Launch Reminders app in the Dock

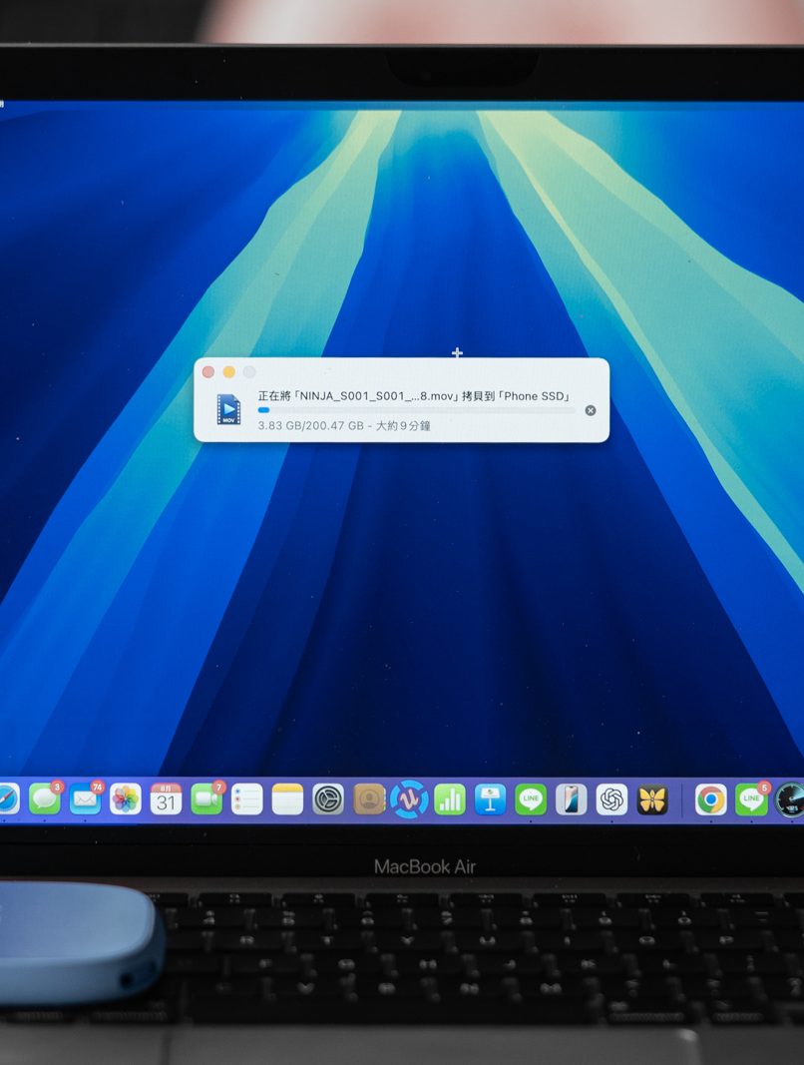[x=246, y=799]
